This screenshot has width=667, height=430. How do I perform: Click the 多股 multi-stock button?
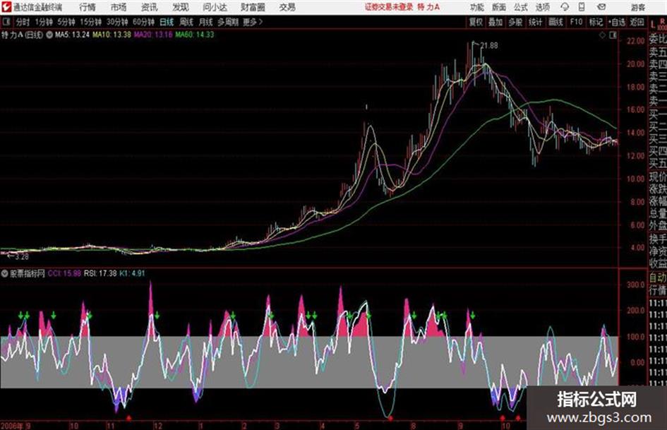(x=515, y=22)
